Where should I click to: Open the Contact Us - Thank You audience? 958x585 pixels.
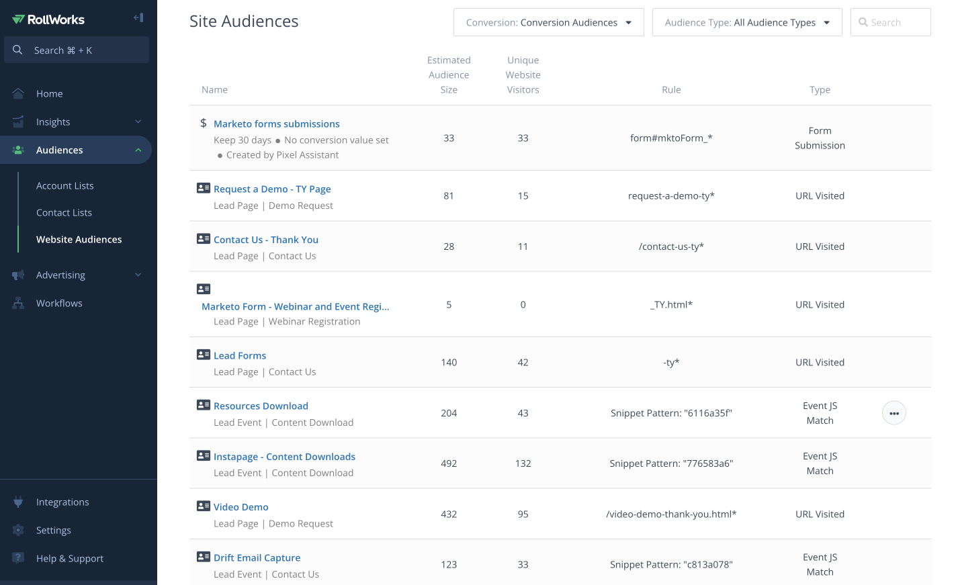point(266,239)
